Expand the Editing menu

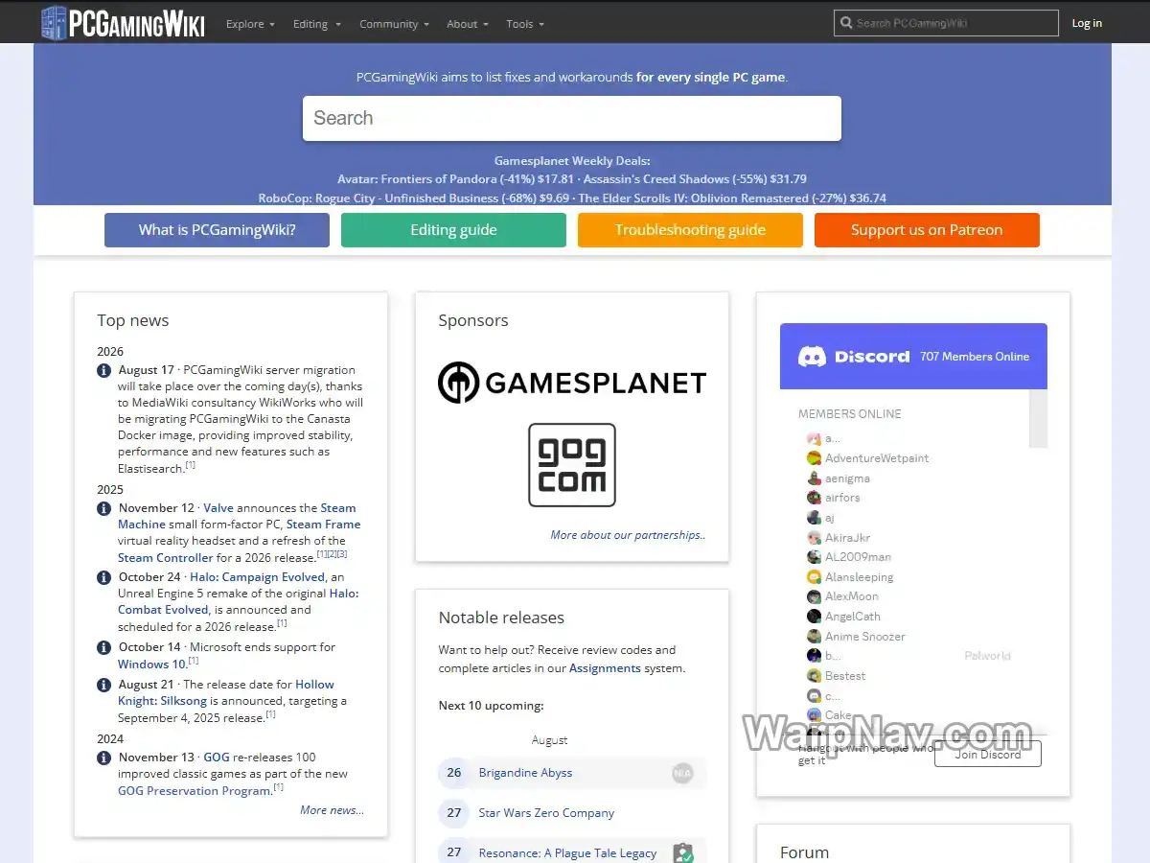pos(316,24)
